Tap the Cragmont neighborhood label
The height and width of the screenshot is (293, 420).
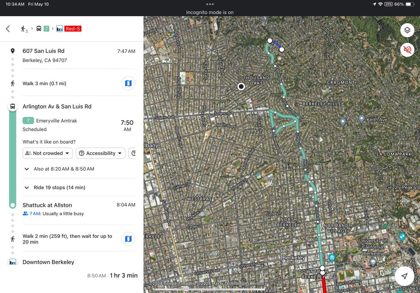[340, 82]
